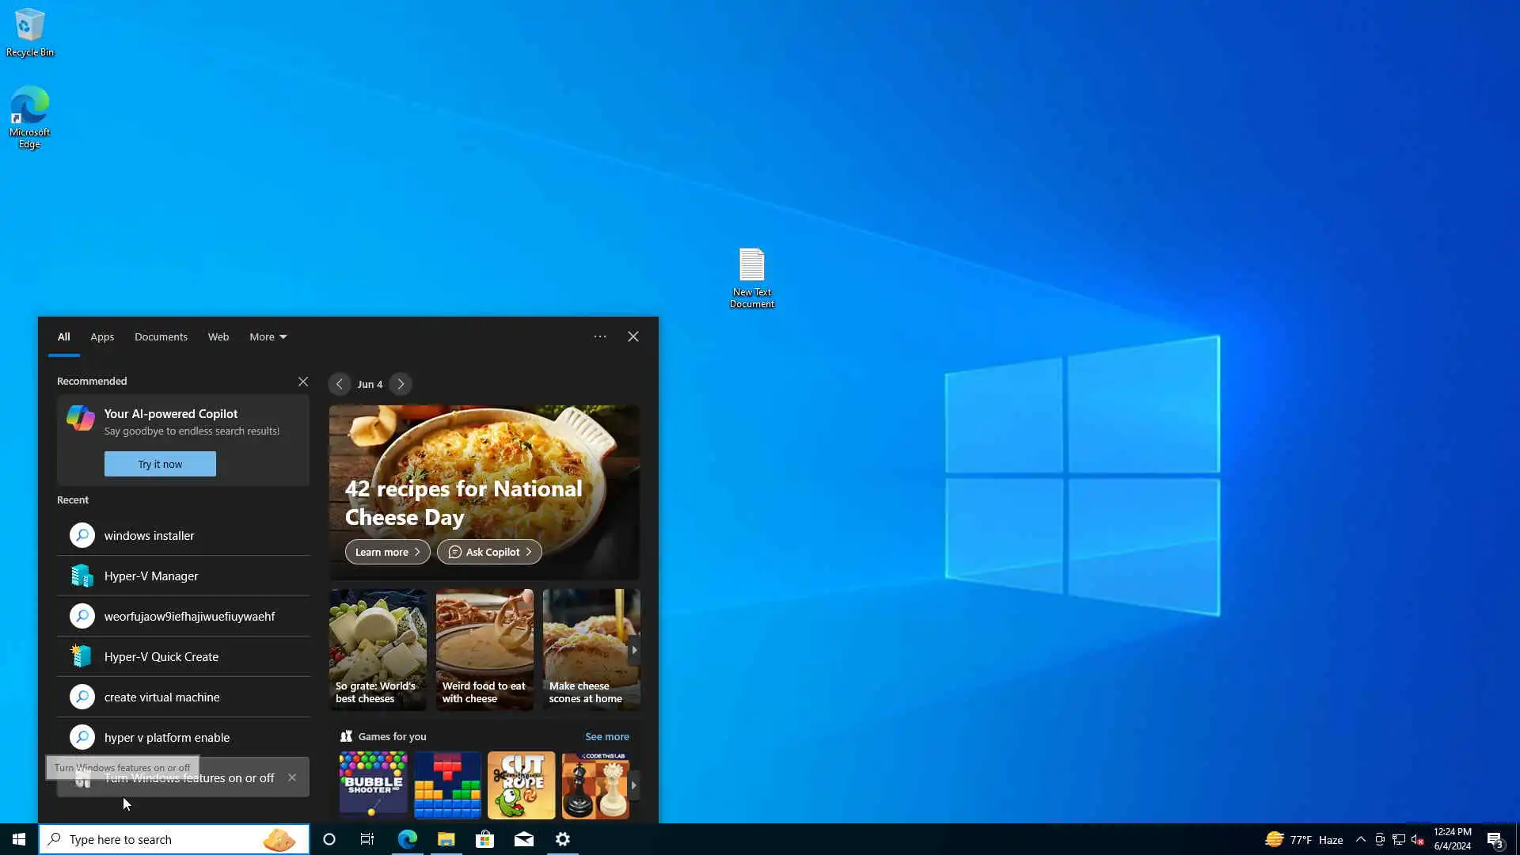The width and height of the screenshot is (1520, 855).
Task: Open Cortana circle icon on taskbar
Action: click(x=329, y=839)
